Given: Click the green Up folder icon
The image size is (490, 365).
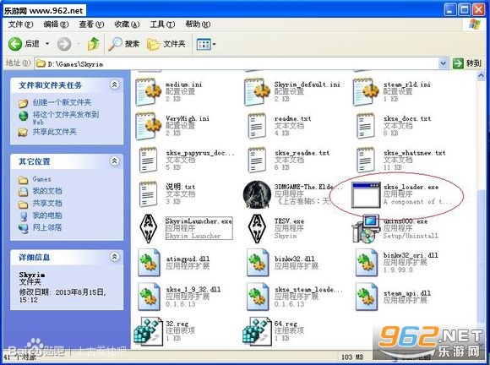Looking at the screenshot, I should pos(93,44).
